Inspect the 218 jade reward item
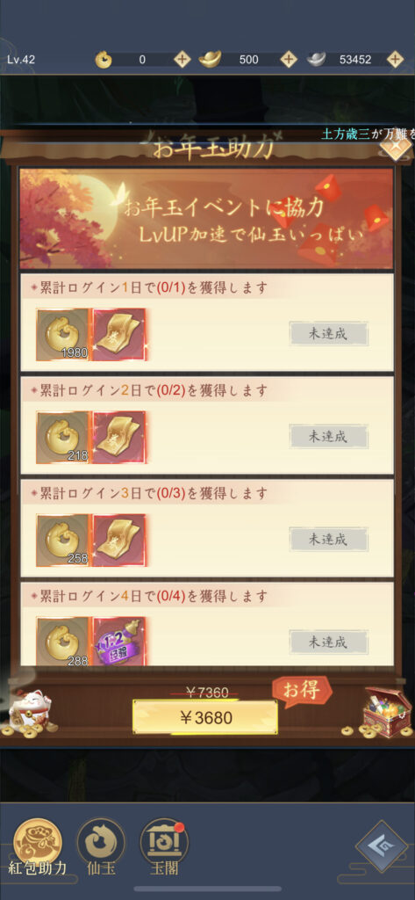 coord(63,438)
